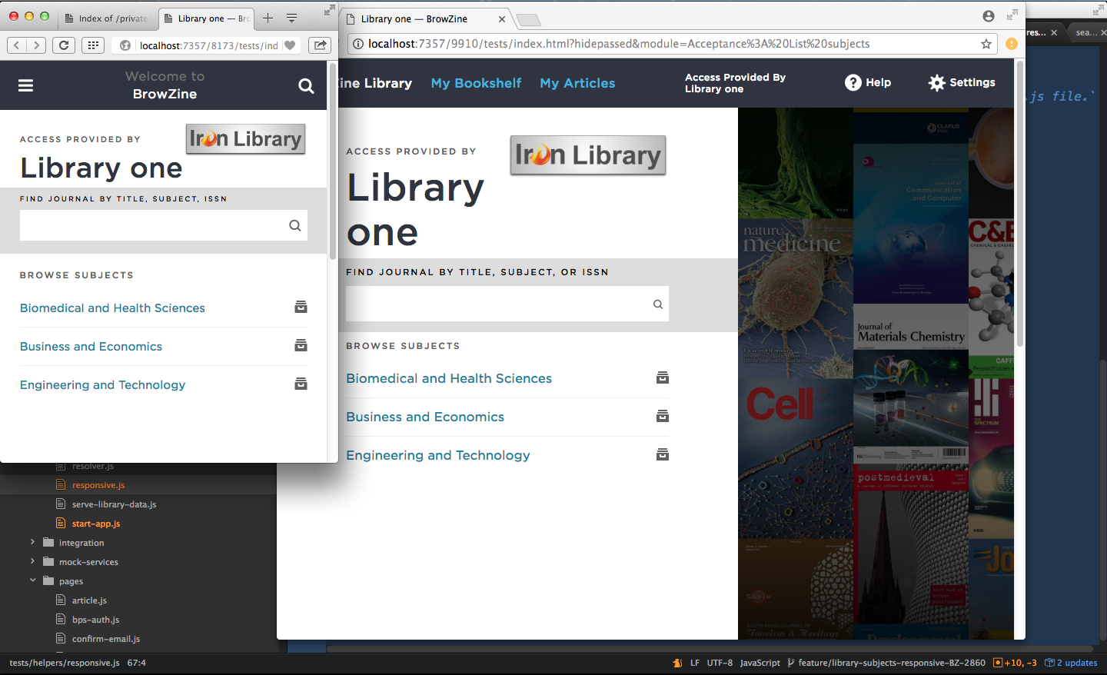Click the Help question mark icon
This screenshot has height=675, width=1107.
[853, 82]
